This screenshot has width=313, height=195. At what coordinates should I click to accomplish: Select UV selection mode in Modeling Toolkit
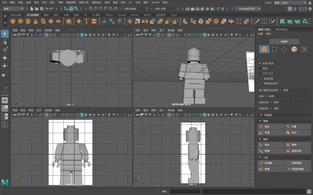304,49
